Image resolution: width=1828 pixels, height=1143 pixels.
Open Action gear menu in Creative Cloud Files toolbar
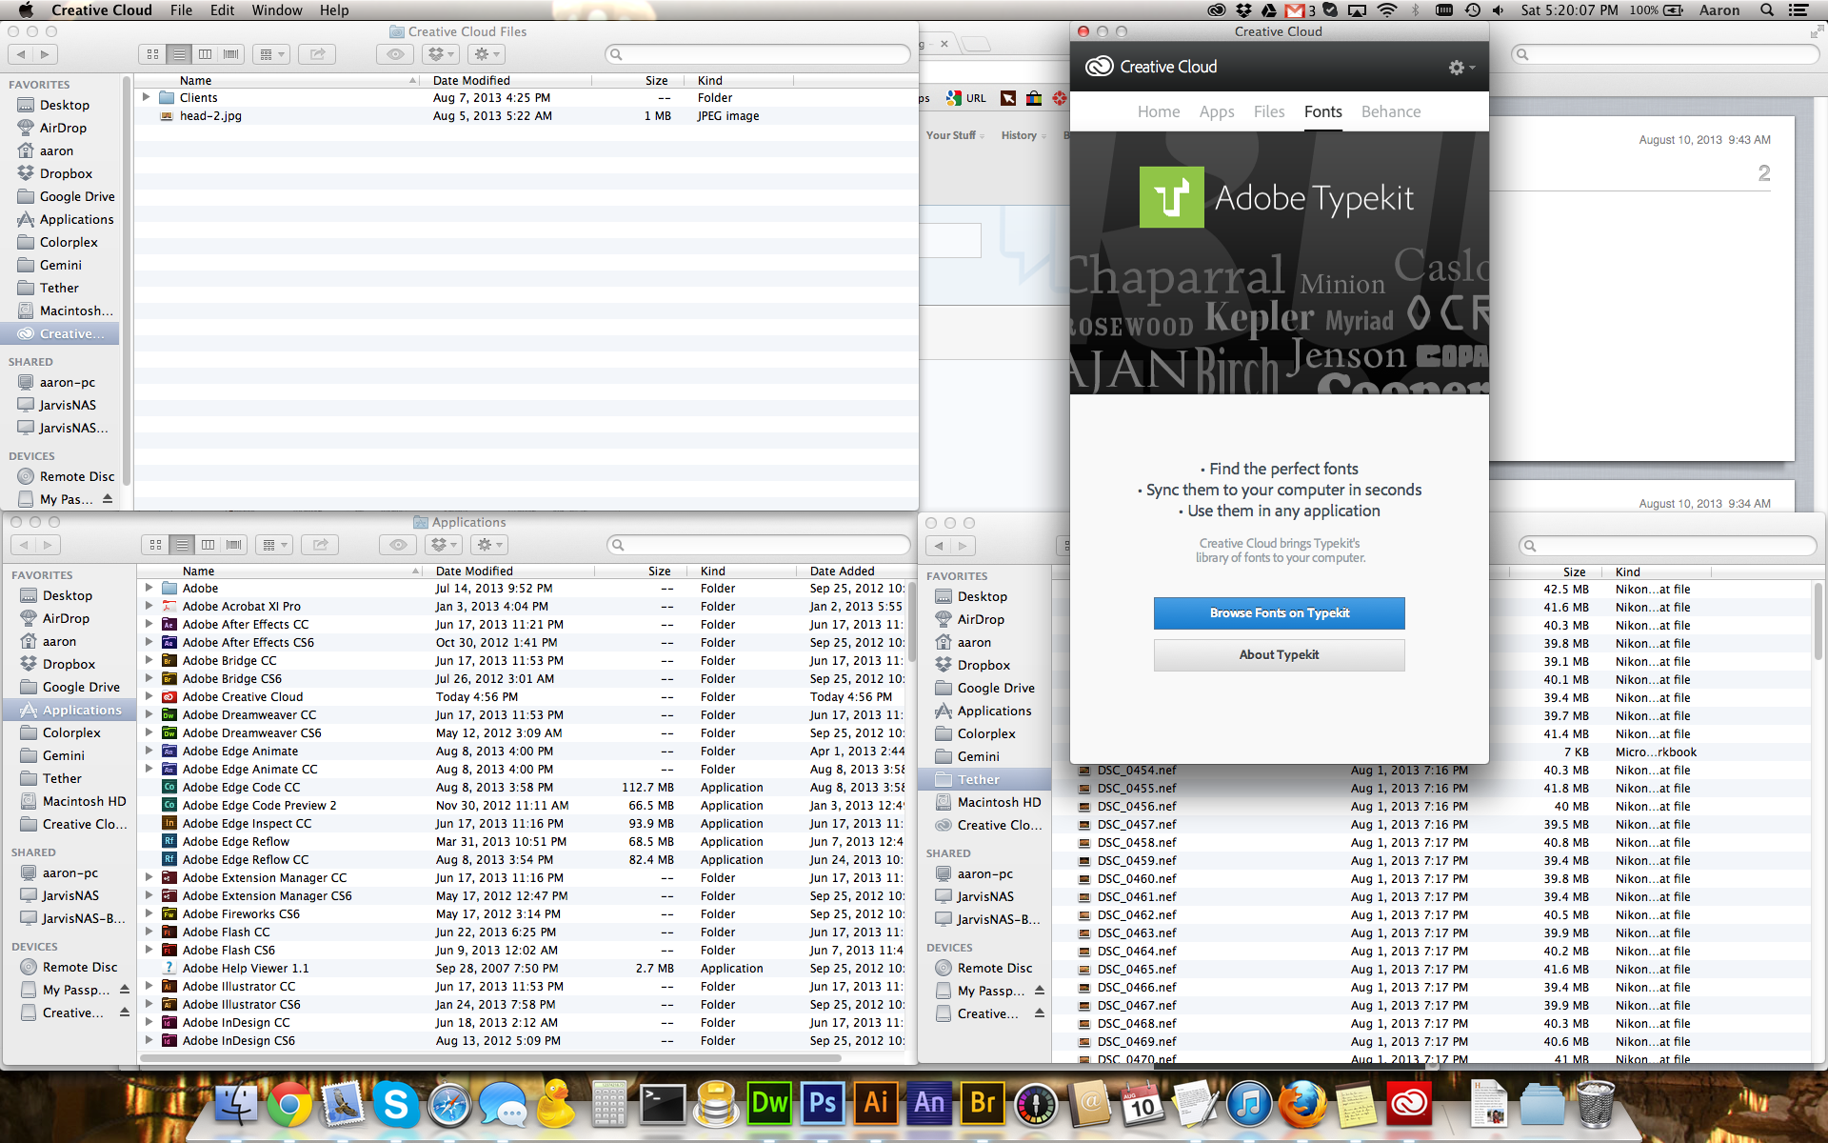[486, 54]
